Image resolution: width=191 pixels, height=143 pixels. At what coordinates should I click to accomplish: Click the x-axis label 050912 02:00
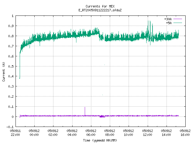[53, 133]
